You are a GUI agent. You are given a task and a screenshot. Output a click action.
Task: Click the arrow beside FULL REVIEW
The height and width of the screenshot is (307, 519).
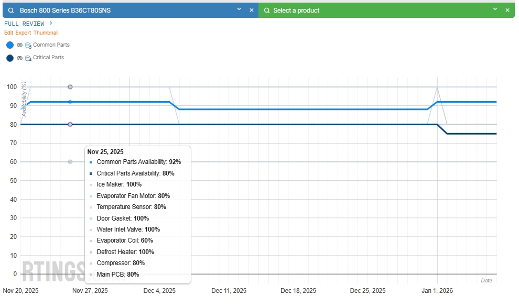[51, 23]
